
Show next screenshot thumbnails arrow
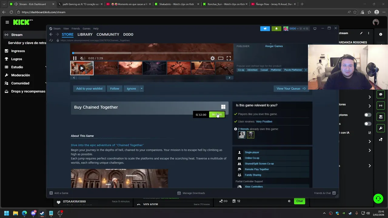click(x=229, y=78)
